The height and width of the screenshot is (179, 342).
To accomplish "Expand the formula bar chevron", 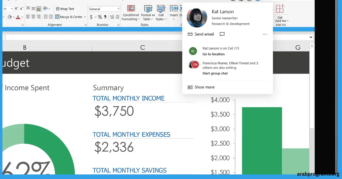I will click(311, 37).
